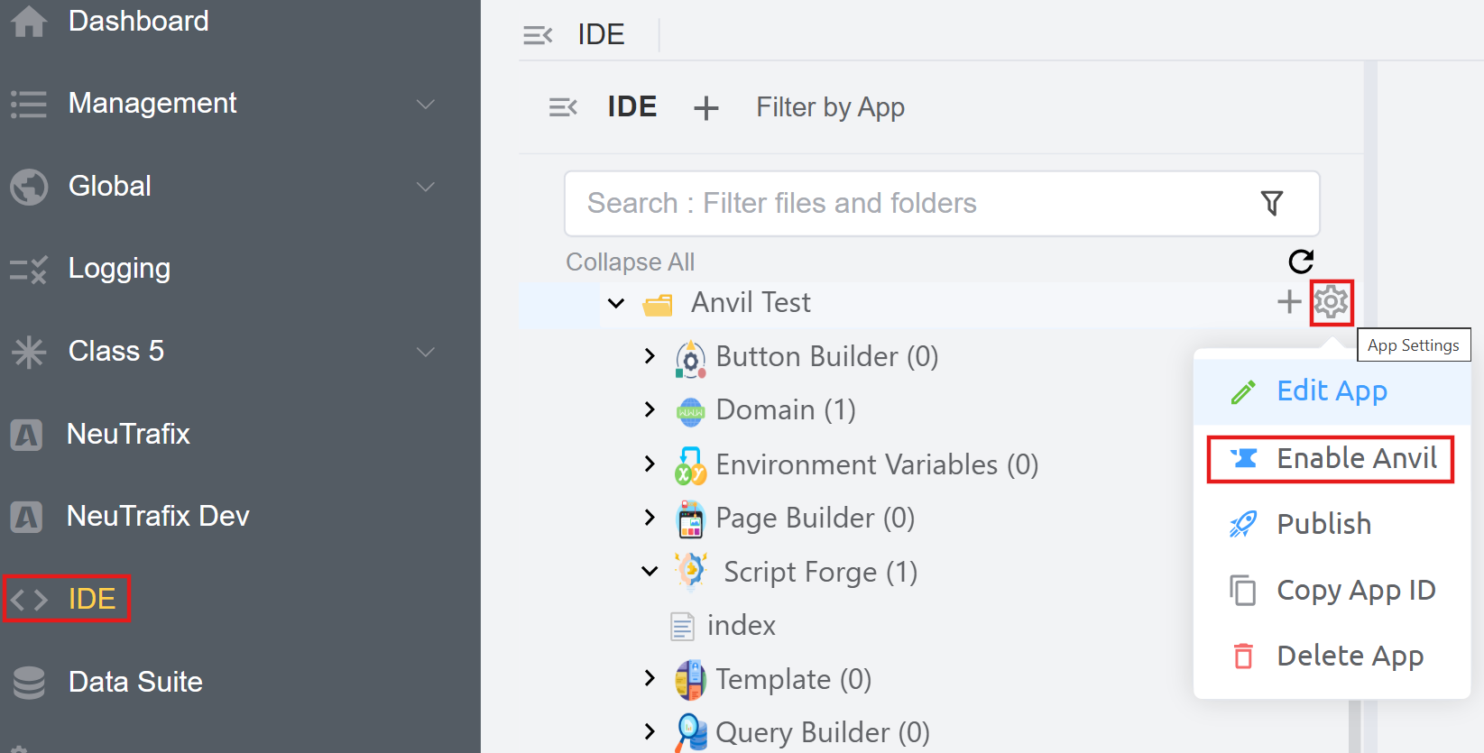Click the plus icon next to IDE heading
The height and width of the screenshot is (753, 1484).
pyautogui.click(x=705, y=108)
